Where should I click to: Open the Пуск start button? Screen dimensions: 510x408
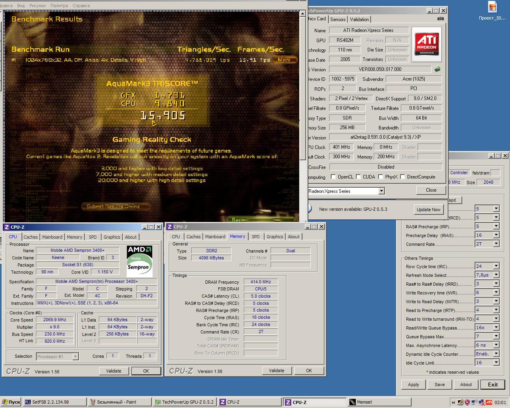point(11,402)
